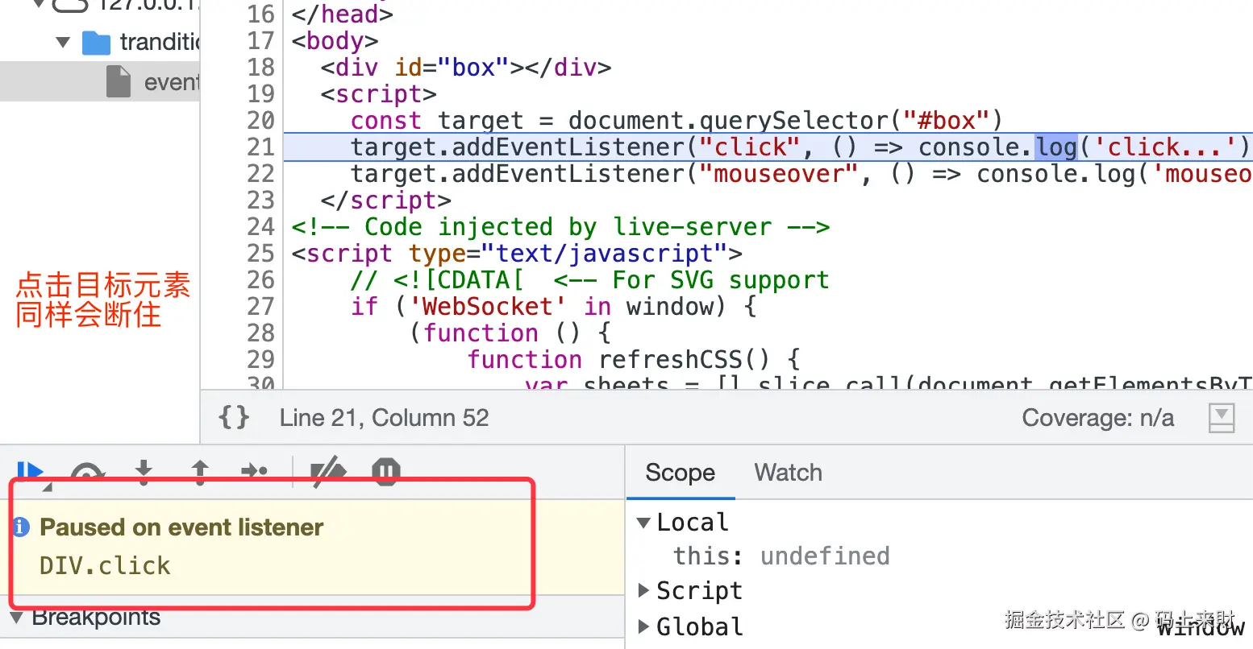This screenshot has height=649, width=1253.
Task: Step over next function call
Action: pyautogui.click(x=88, y=473)
